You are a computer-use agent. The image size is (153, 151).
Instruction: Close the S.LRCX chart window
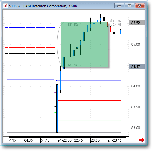click(x=140, y=6)
